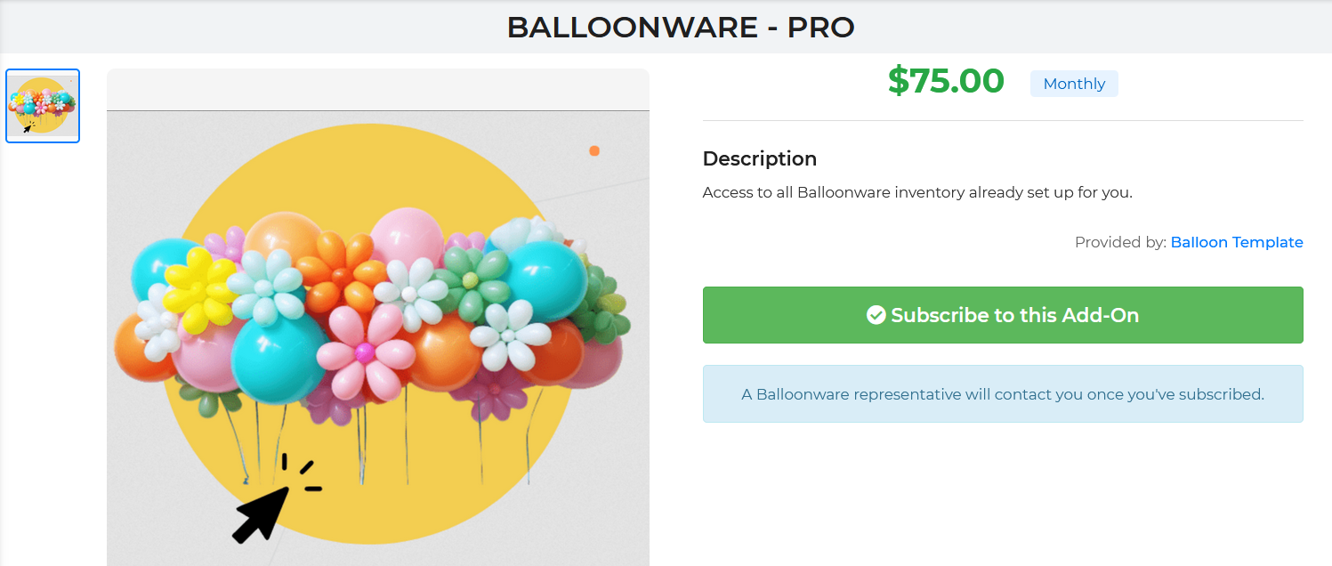Click the pink flower with magenta center
This screenshot has height=566, width=1332.
pos(365,352)
